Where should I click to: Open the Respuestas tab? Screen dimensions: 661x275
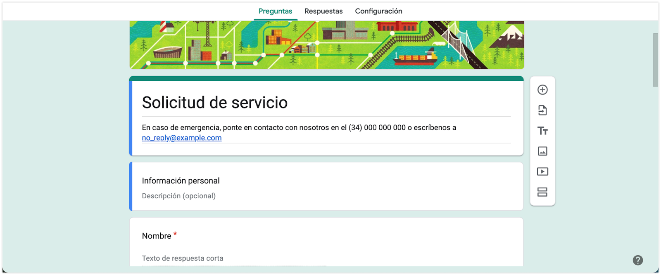pos(323,11)
